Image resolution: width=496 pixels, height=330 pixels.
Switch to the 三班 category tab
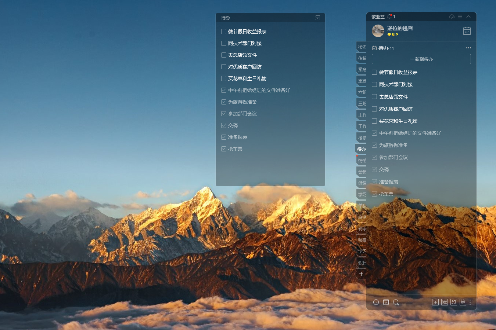[x=362, y=103]
